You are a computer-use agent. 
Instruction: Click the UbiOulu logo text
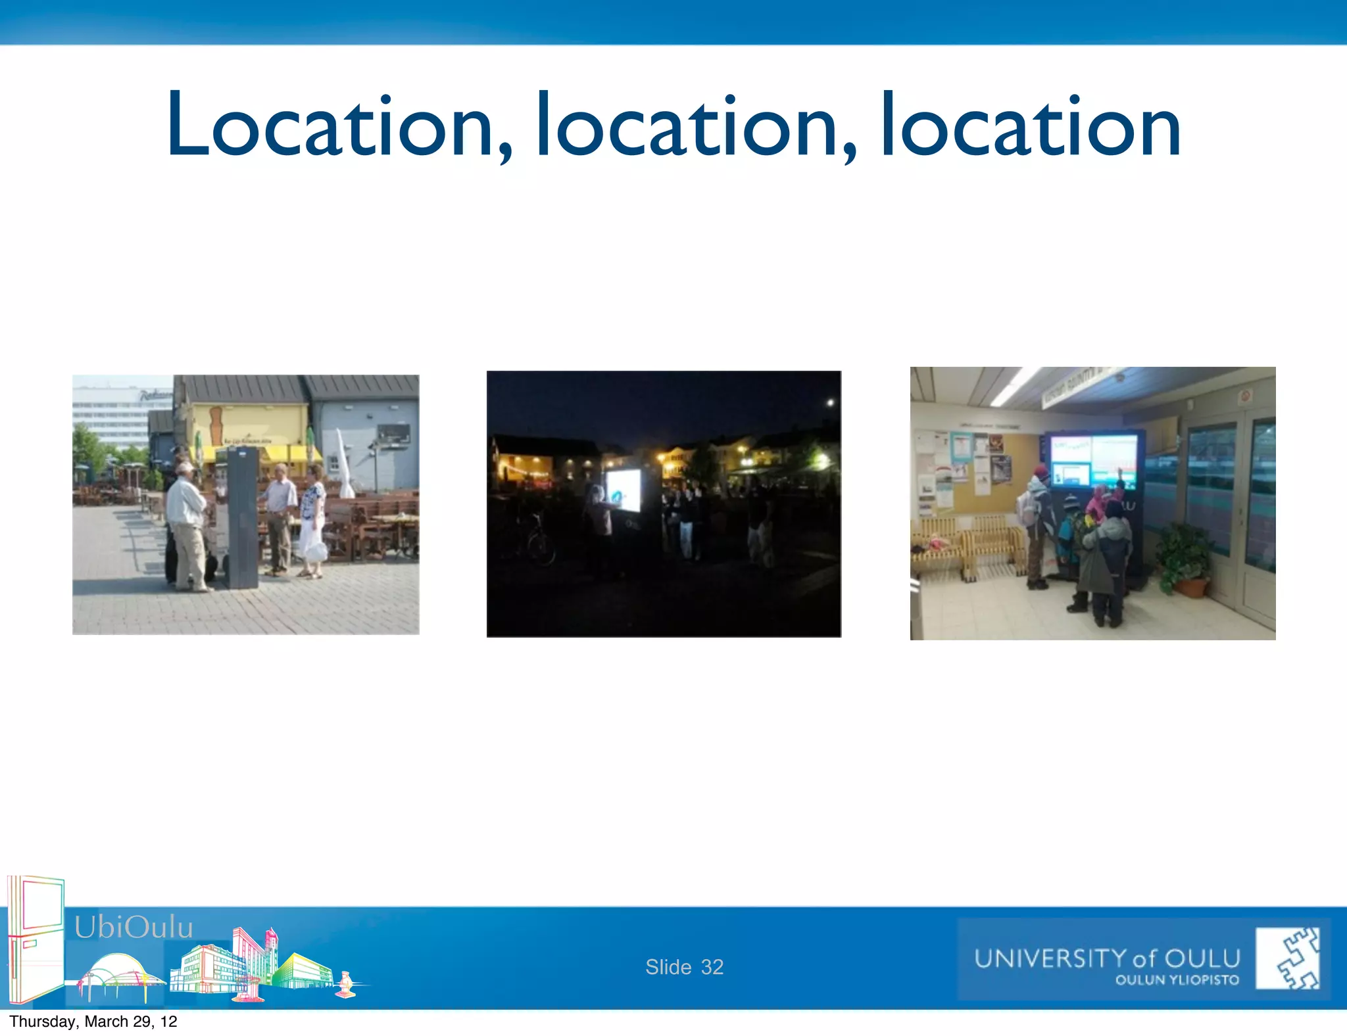(x=134, y=928)
